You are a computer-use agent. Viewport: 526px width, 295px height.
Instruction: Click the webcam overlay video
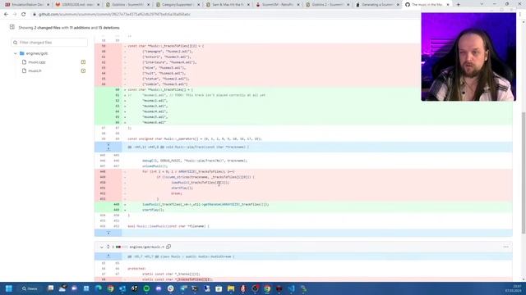(468, 57)
